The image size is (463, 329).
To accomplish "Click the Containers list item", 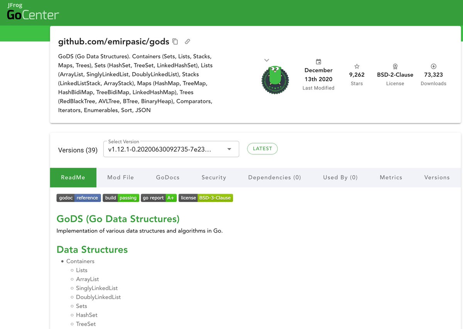I will [80, 261].
